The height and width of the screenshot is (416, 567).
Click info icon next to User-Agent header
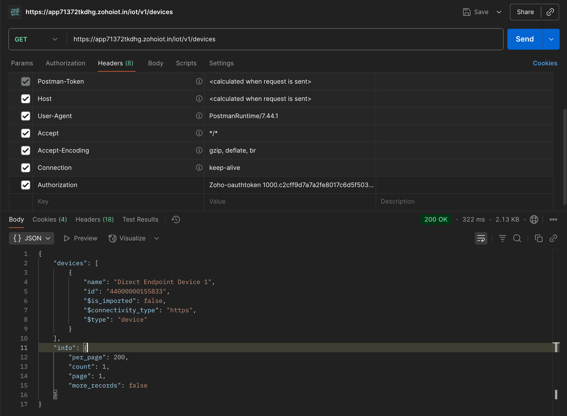tap(199, 116)
